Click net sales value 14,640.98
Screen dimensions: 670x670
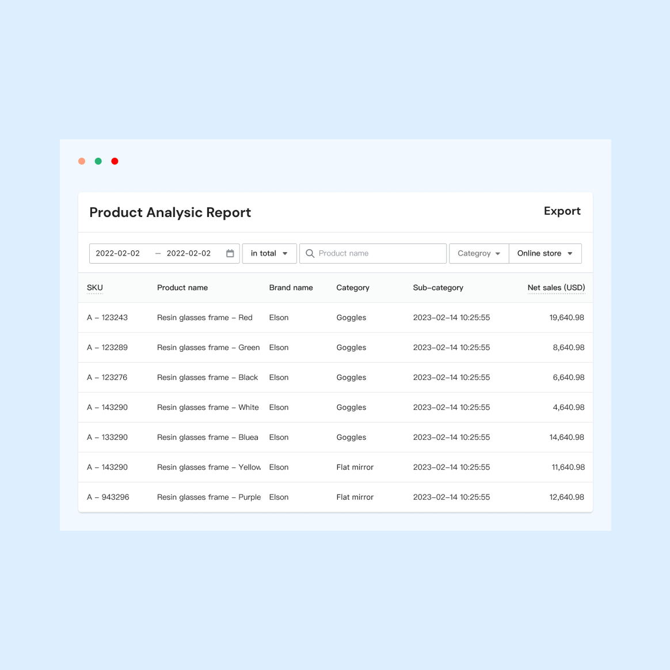(566, 437)
